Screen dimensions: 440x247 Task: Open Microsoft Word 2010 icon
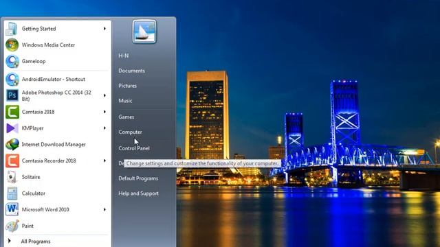(x=12, y=209)
